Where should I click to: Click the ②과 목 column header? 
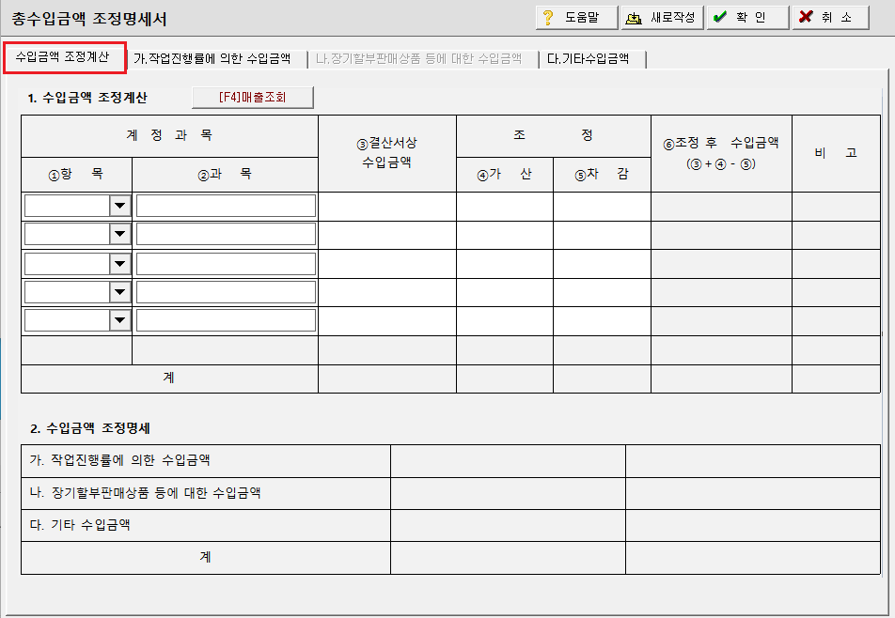tap(225, 175)
